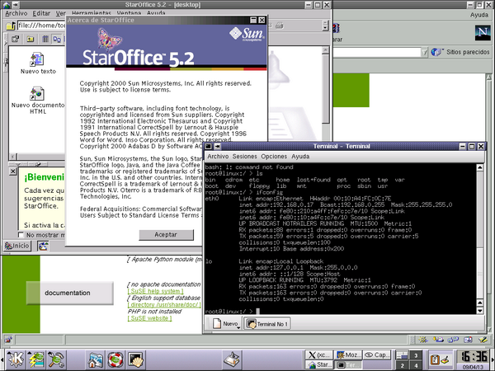Open Editar menu in StarOffice
Viewport: 495px width, 371px height.
[x=41, y=13]
